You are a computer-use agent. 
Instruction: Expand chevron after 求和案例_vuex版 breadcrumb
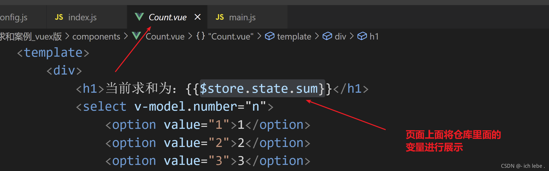[x=67, y=36]
